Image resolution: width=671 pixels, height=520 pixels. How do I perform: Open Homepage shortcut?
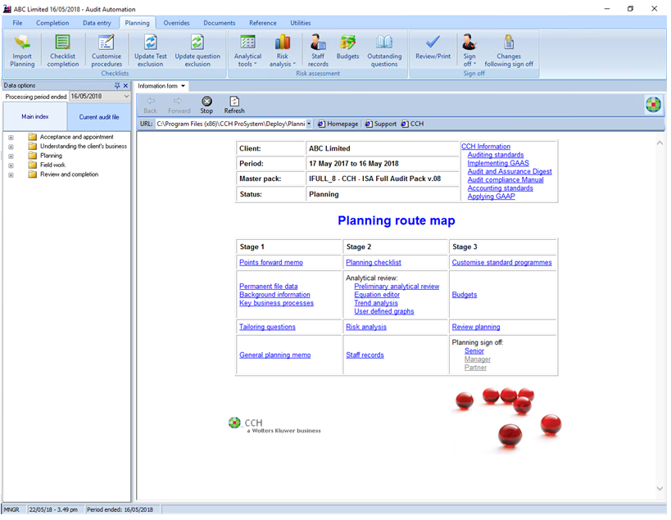[338, 124]
